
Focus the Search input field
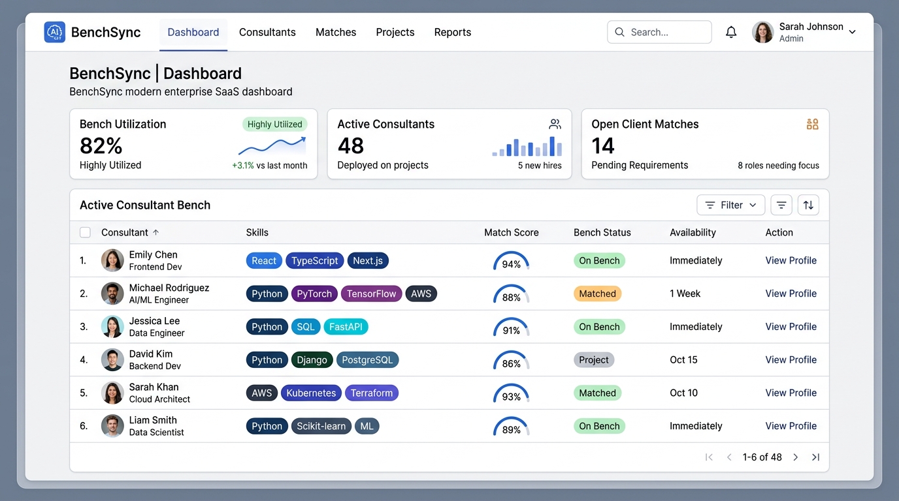pyautogui.click(x=659, y=32)
